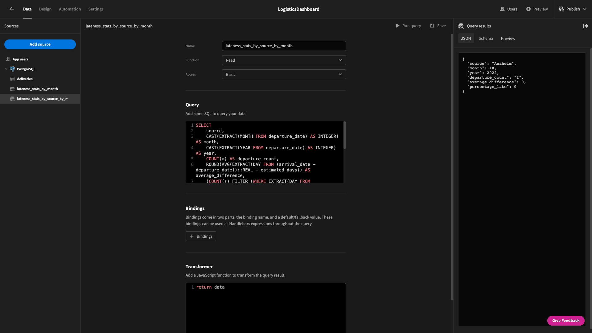Click the Run query play icon

(397, 26)
